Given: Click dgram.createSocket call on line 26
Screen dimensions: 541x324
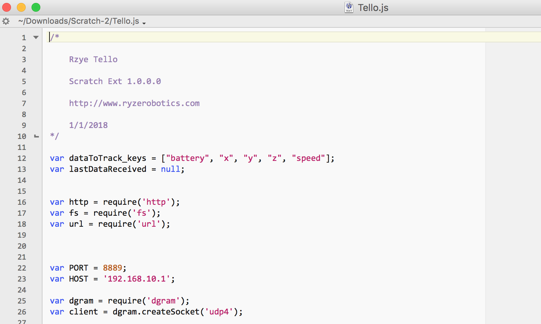Looking at the screenshot, I should pos(156,312).
